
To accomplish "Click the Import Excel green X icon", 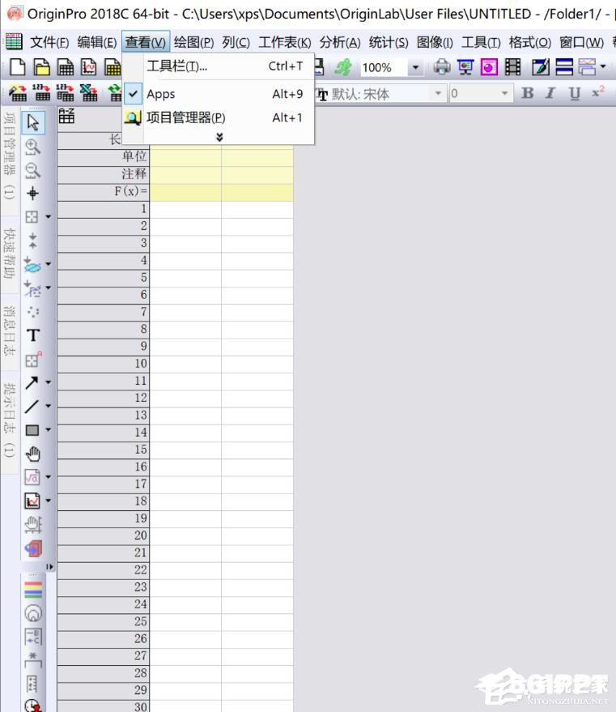I will (x=89, y=93).
